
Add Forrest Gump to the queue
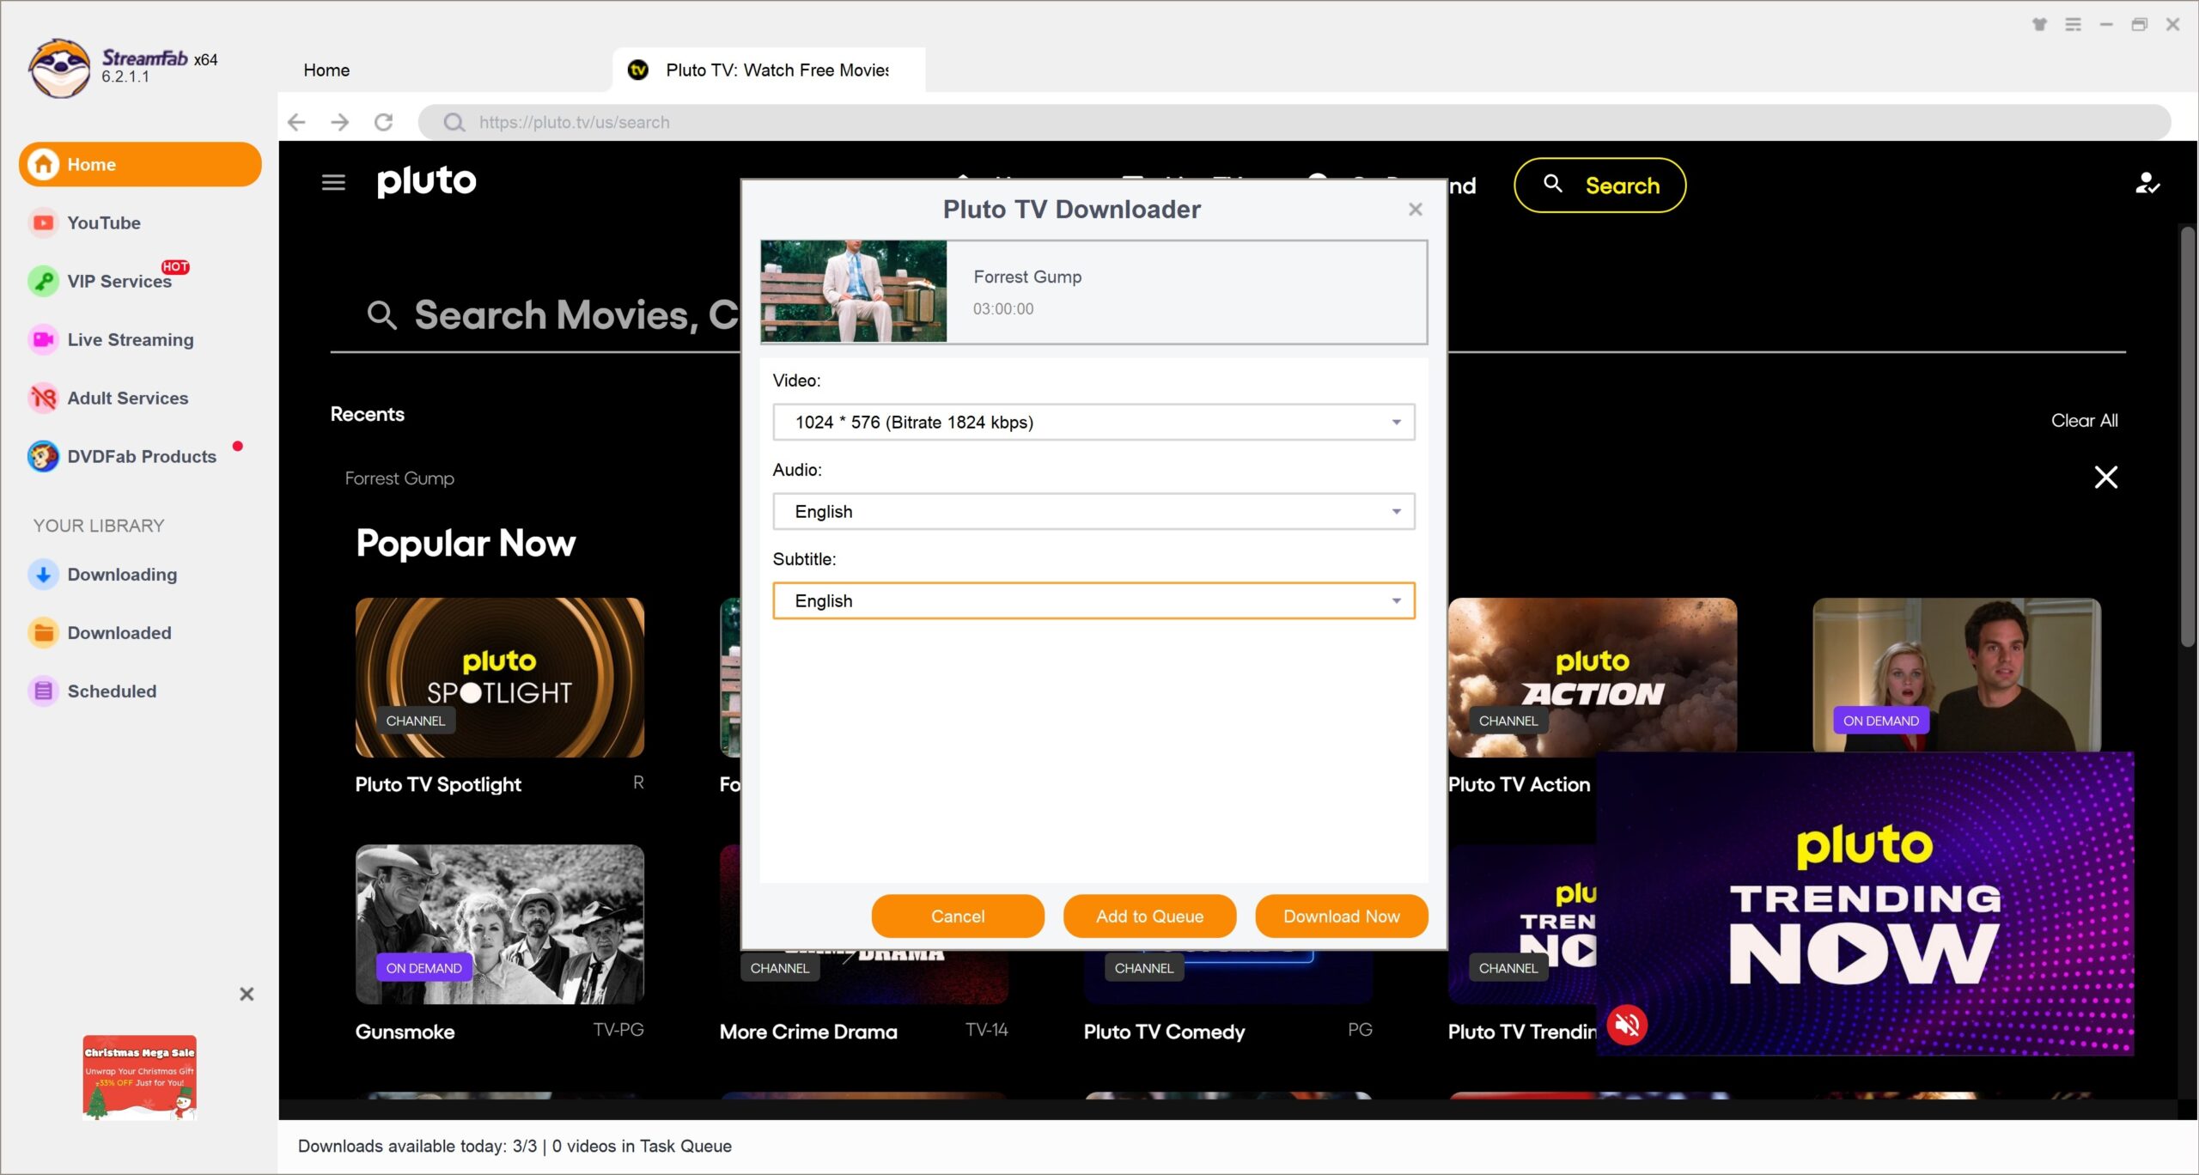1149,916
